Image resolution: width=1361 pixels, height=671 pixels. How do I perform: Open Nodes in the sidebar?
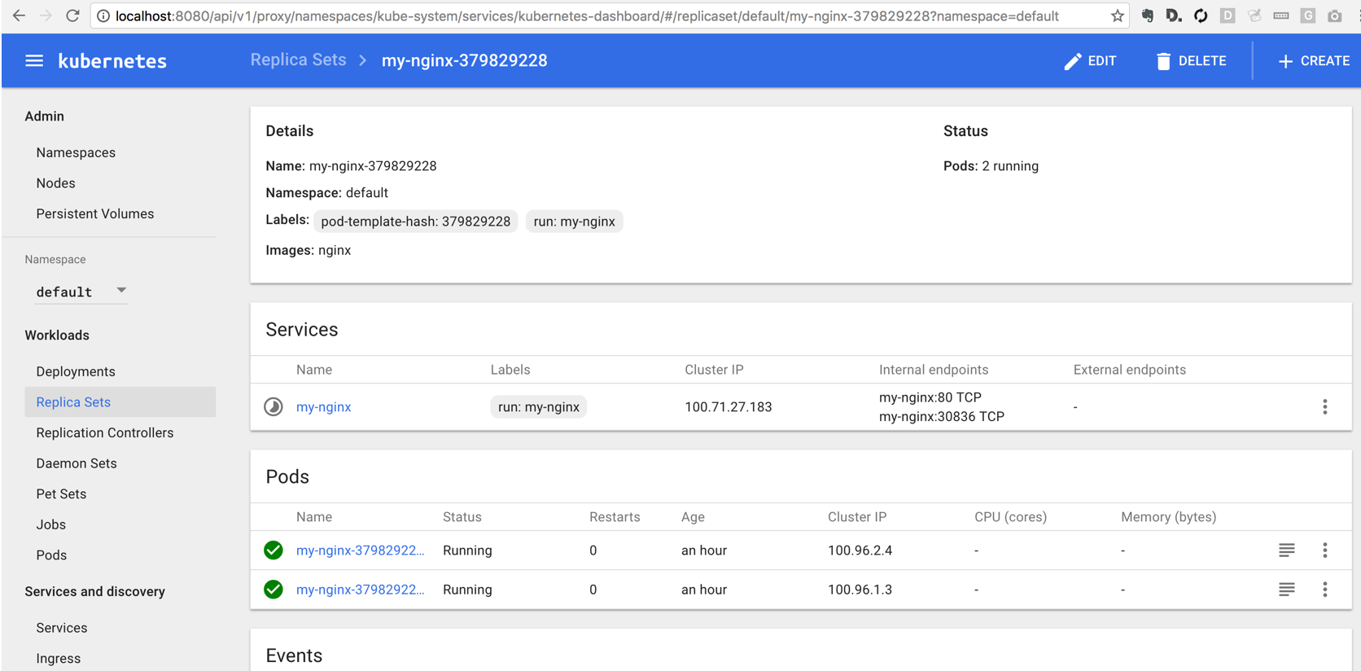[55, 183]
